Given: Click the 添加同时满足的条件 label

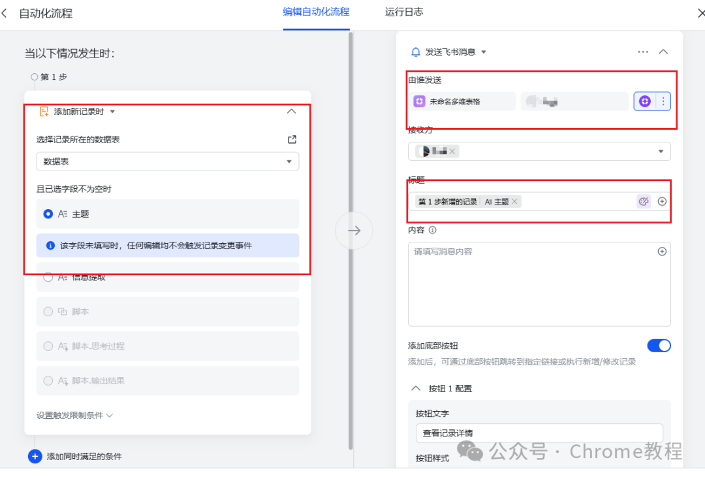Looking at the screenshot, I should [84, 457].
